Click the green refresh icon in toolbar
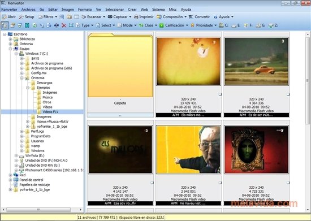The height and width of the screenshot is (221, 311). tap(34, 25)
